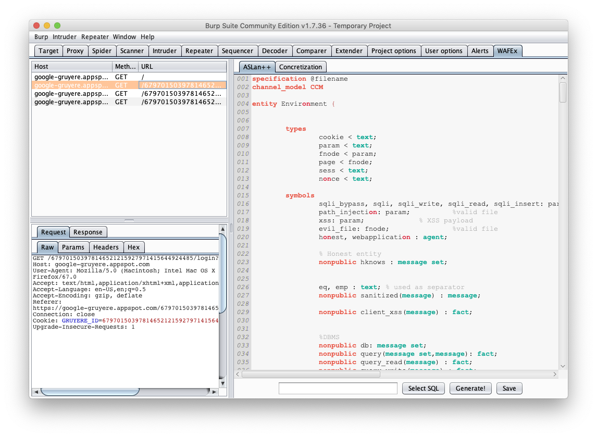Click '%DBMS' comment on line 032
Screen dimensions: 597x437
(329, 338)
